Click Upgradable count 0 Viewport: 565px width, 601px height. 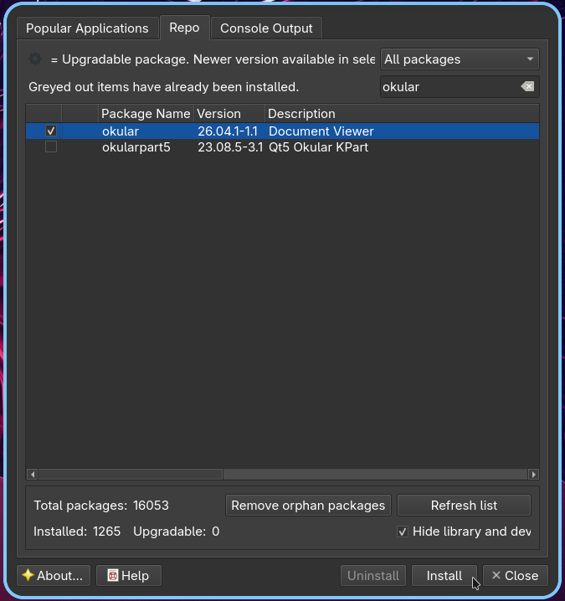click(x=216, y=532)
